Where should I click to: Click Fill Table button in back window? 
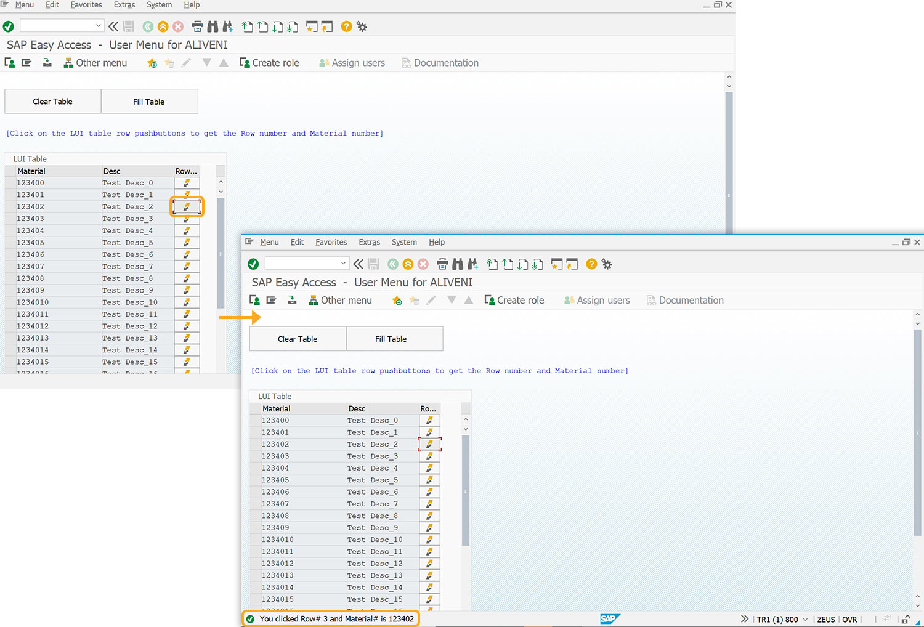point(150,102)
